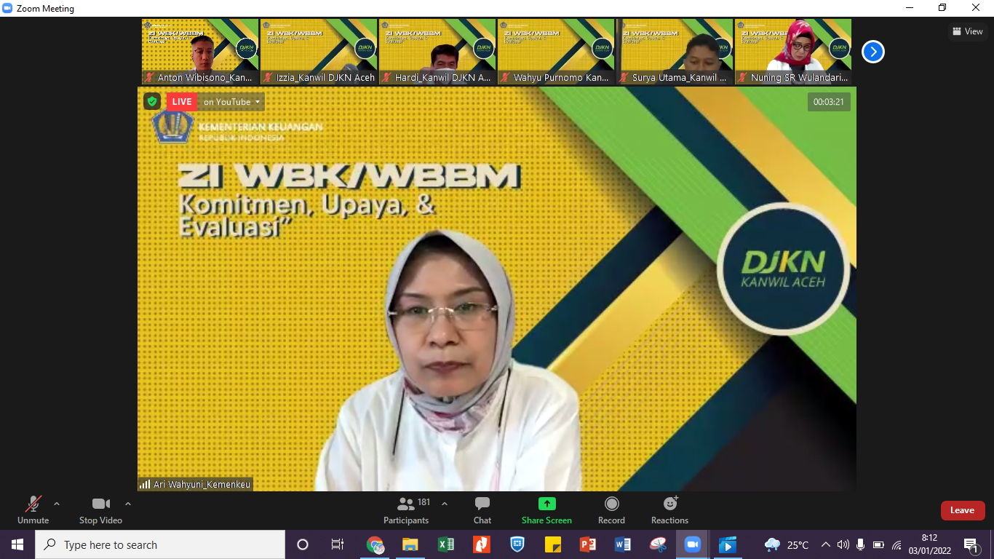Open the View layout menu
This screenshot has width=994, height=559.
967,31
